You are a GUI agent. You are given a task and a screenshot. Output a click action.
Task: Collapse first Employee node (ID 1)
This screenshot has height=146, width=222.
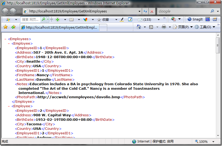[x=9, y=44]
